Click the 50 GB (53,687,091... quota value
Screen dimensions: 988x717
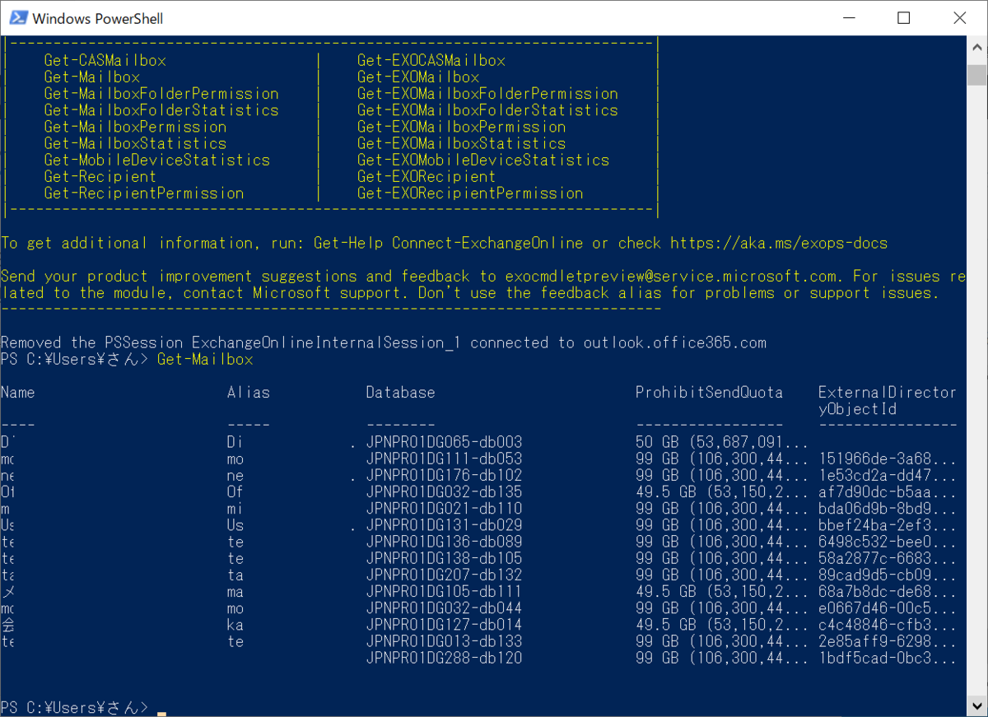point(722,442)
